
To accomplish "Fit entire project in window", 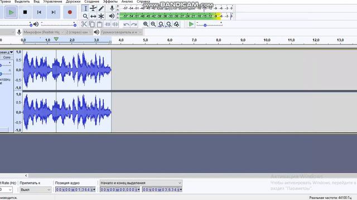I will pos(169,24).
